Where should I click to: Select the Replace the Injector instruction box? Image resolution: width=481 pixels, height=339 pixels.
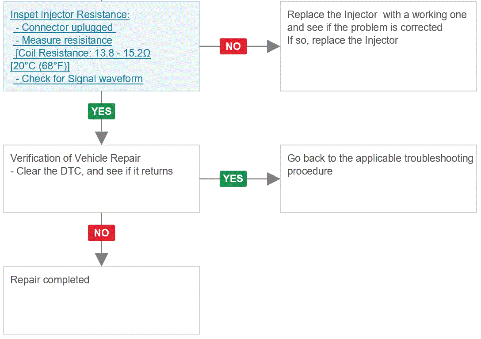(x=378, y=46)
